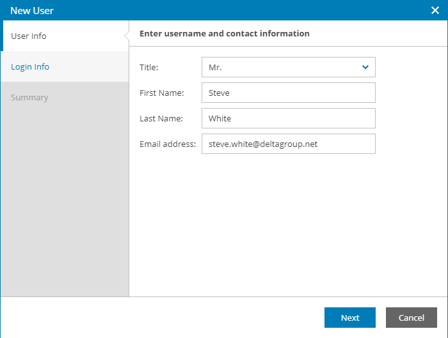Select the User Info step
Image resolution: width=448 pixels, height=338 pixels.
click(x=29, y=36)
